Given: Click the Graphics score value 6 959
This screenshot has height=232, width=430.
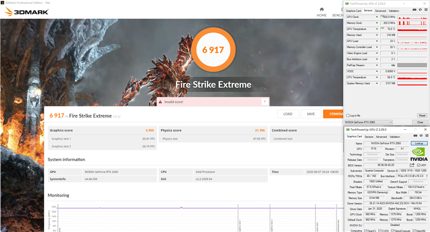Looking at the screenshot, I should (150, 130).
